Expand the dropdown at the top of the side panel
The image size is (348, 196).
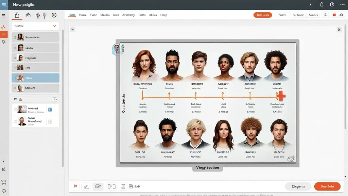(x=54, y=26)
